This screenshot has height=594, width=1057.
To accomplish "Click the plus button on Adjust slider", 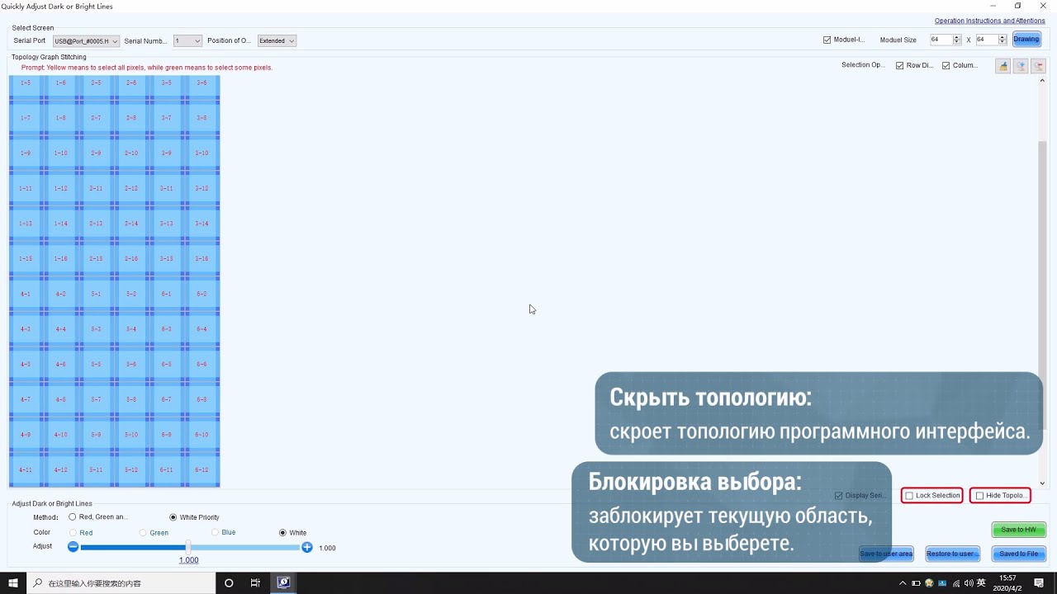I will click(307, 547).
